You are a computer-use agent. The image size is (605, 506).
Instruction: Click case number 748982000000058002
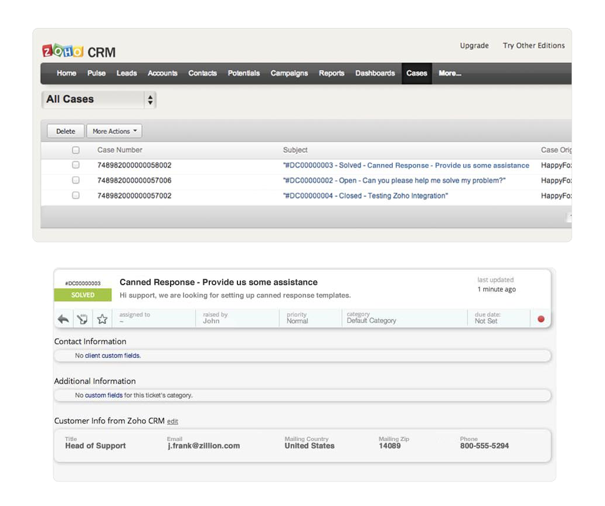coord(134,165)
